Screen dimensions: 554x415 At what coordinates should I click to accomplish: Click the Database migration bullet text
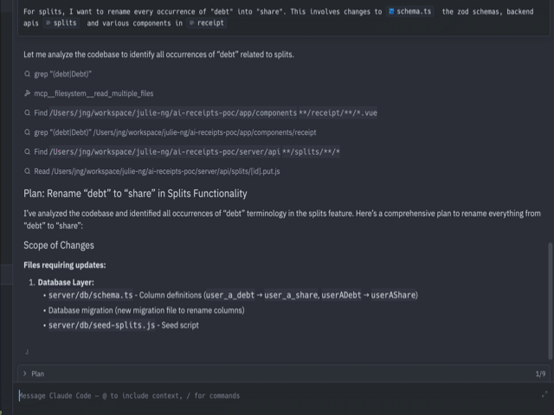pos(146,310)
